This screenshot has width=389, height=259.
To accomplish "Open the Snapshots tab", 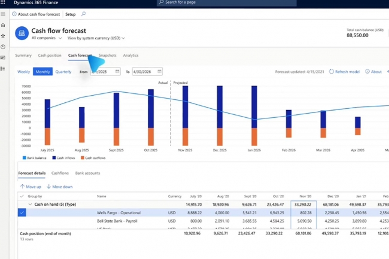I will pyautogui.click(x=107, y=55).
